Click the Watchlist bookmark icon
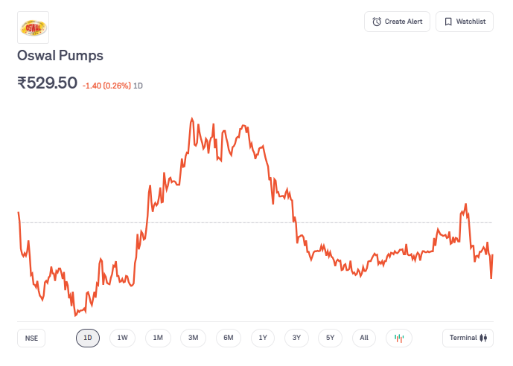Viewport: 513px width, 366px height. coord(448,22)
